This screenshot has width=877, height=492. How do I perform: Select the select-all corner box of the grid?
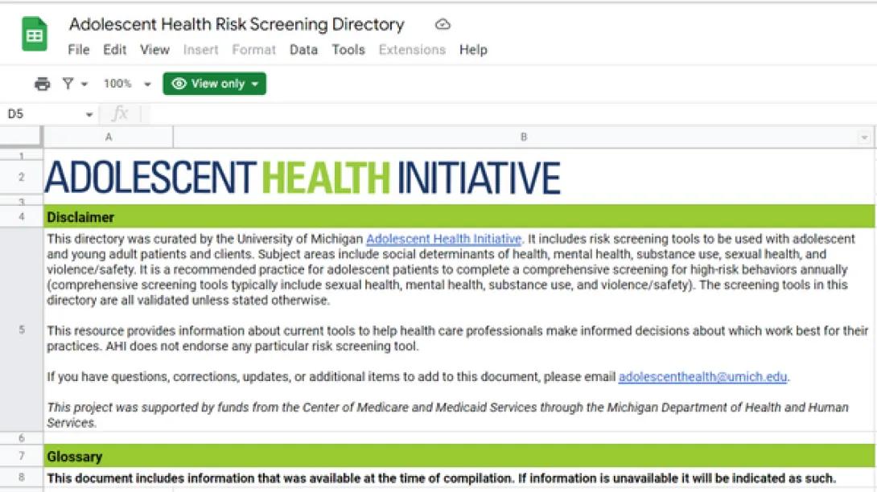[x=21, y=137]
